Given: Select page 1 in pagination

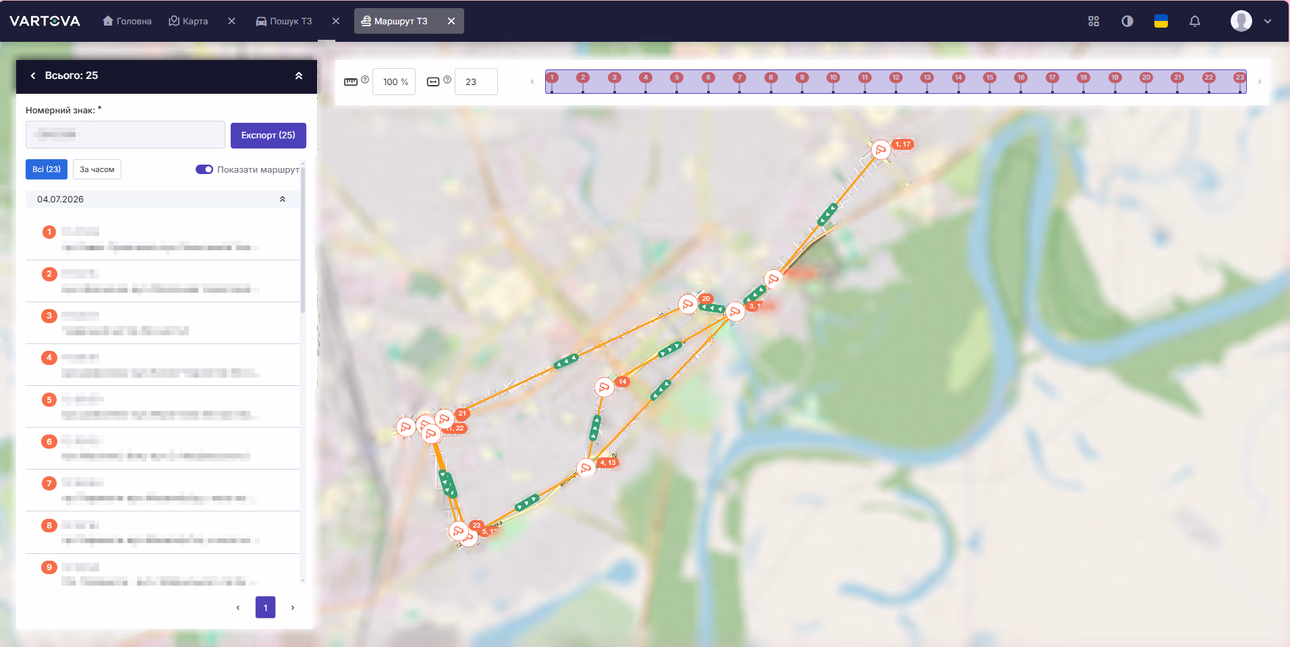Looking at the screenshot, I should pos(266,608).
